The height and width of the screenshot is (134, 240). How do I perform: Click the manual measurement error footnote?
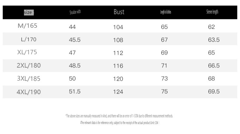(x=119, y=116)
